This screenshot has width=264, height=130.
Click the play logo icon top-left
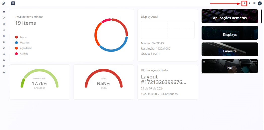coord(3,3)
